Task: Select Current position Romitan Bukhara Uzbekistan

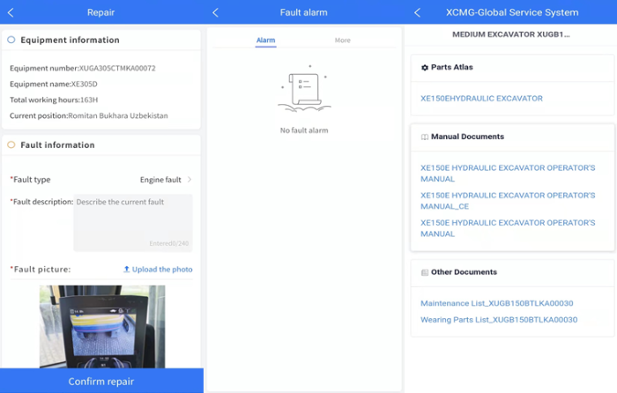Action: tap(88, 115)
